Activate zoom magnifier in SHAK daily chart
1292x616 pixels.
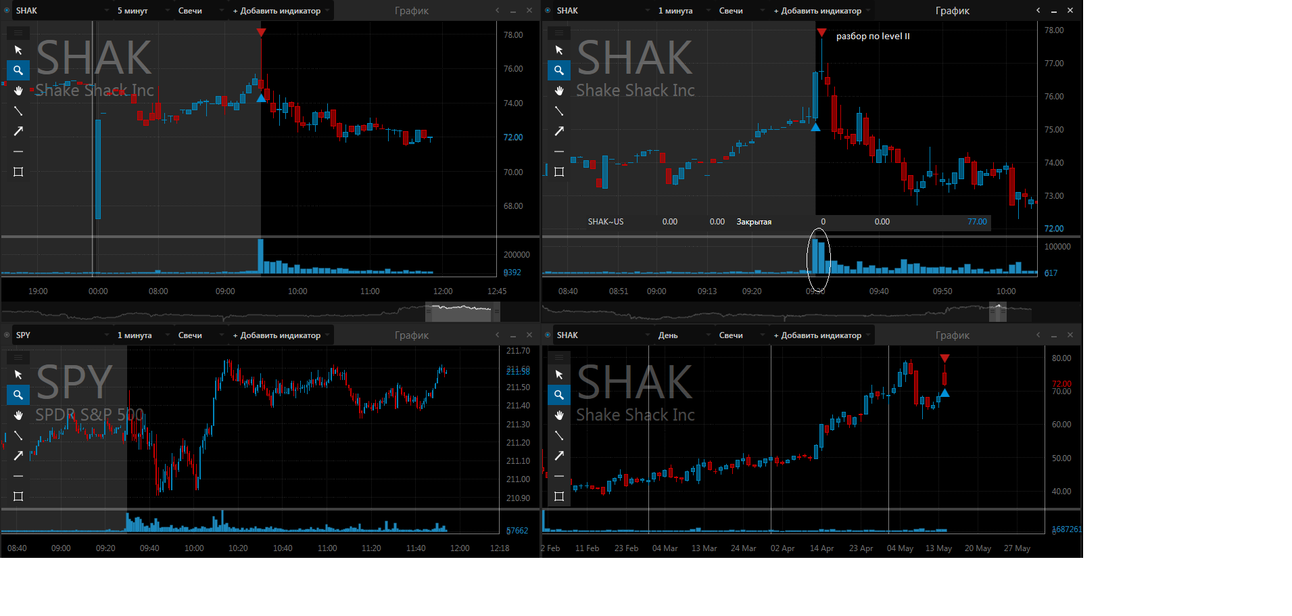click(559, 395)
